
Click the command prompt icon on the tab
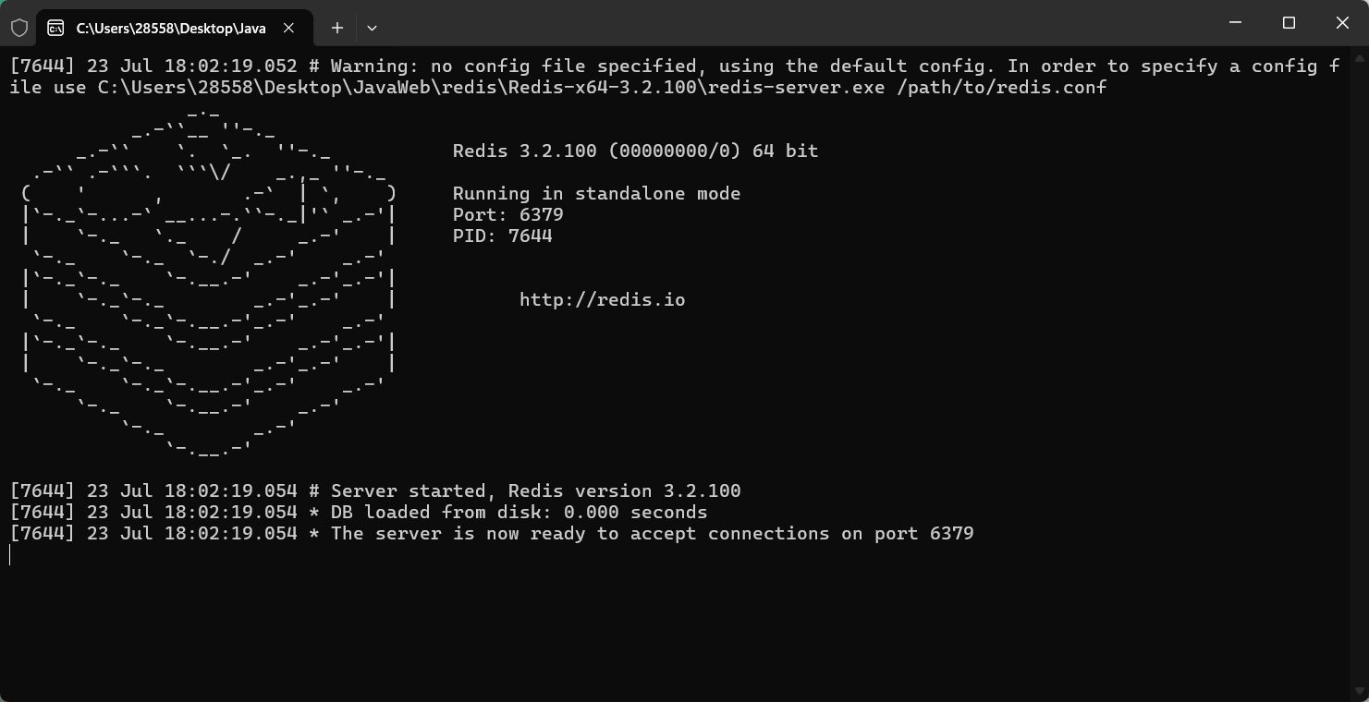55,28
